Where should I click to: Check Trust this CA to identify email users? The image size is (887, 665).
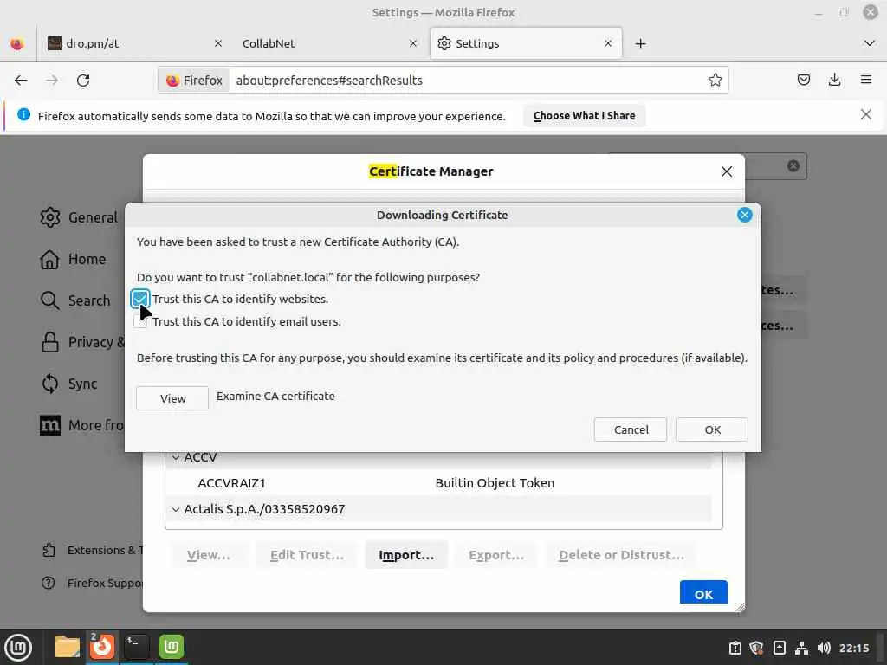tap(140, 321)
